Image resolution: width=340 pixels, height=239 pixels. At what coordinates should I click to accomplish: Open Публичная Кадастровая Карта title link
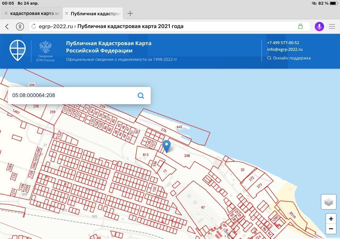tap(109, 47)
